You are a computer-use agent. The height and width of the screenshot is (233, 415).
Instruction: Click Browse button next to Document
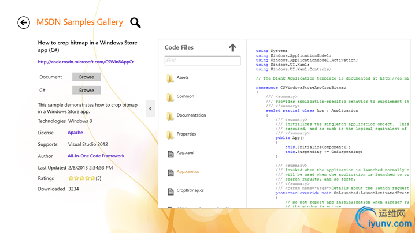(86, 77)
